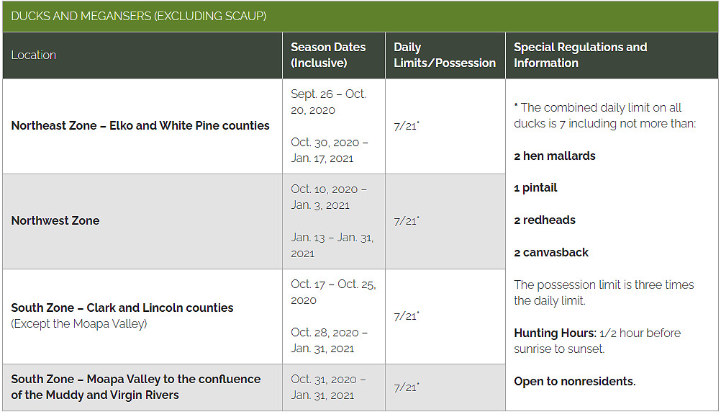Click the Daily Limits/Possession column header
This screenshot has width=721, height=417.
tap(445, 55)
